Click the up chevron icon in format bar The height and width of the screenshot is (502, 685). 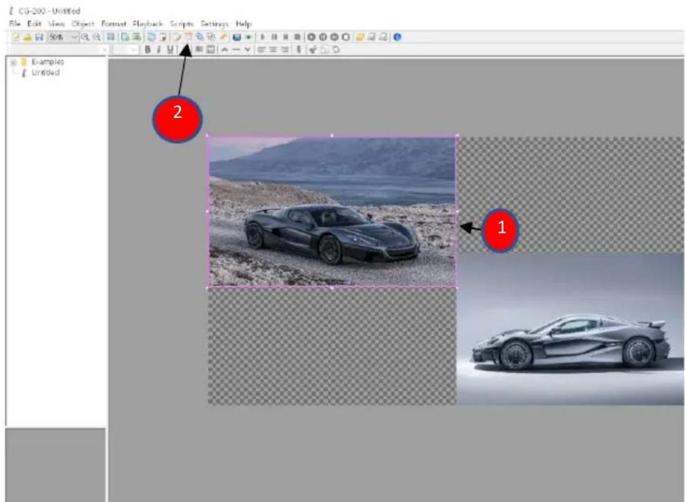225,50
